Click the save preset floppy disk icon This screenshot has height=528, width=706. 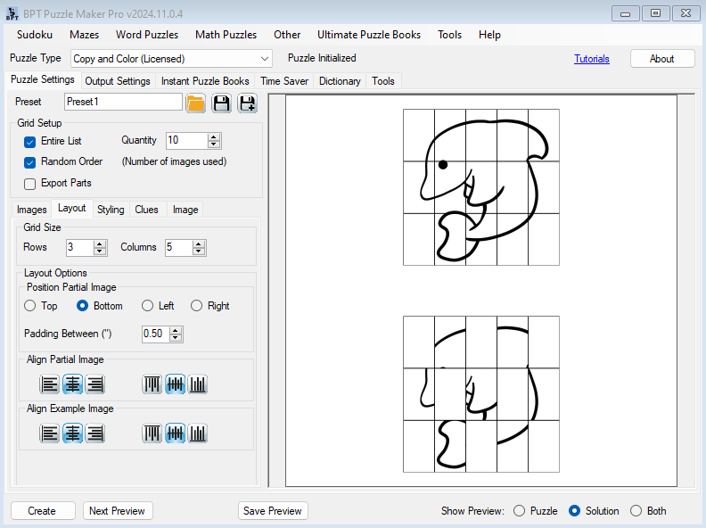pyautogui.click(x=221, y=103)
